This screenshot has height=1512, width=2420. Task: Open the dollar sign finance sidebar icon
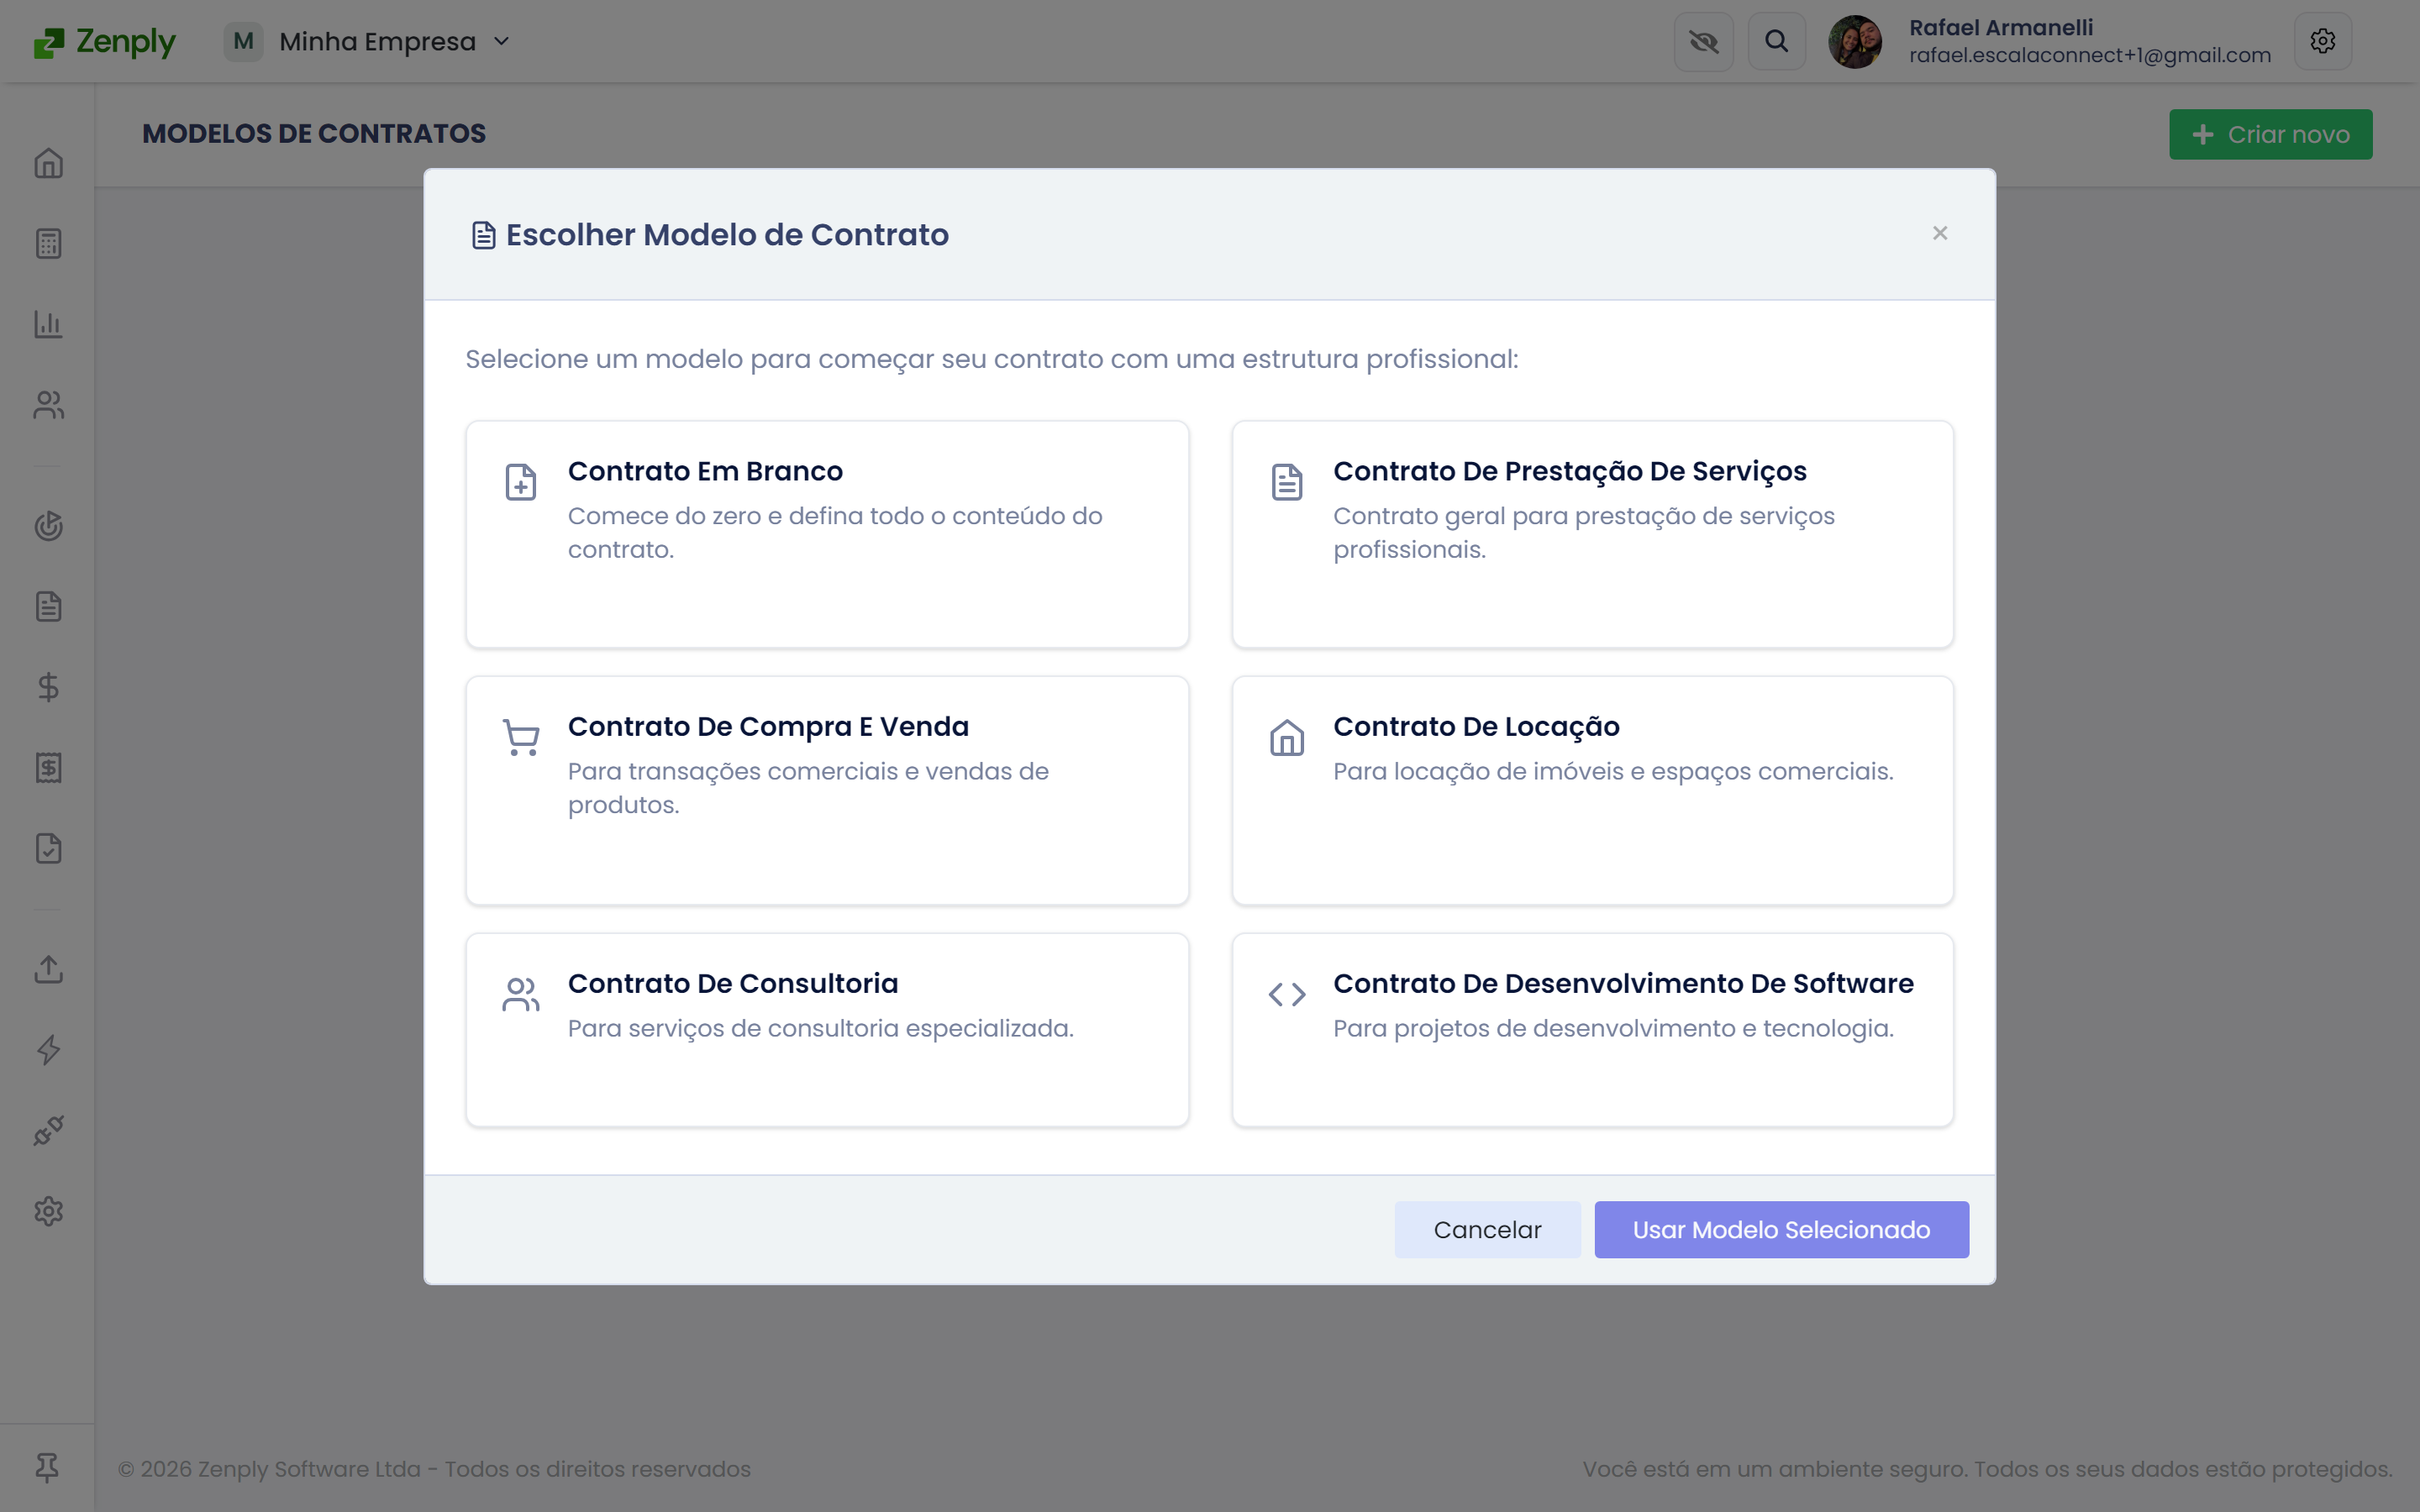coord(48,687)
